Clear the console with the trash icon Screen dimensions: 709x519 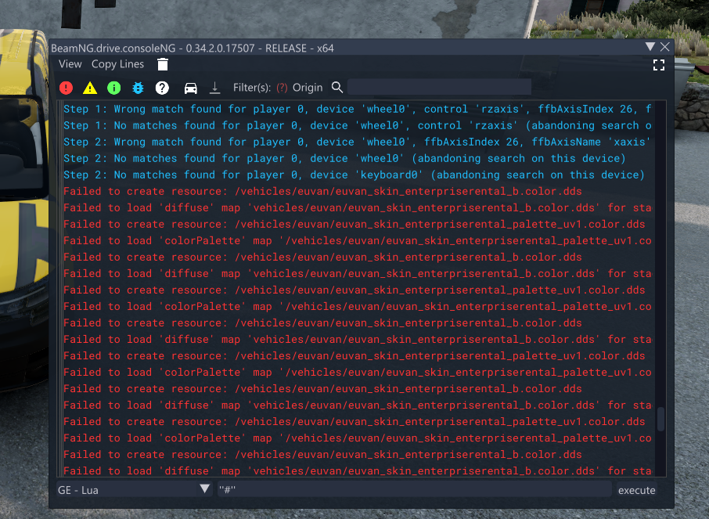tap(163, 65)
